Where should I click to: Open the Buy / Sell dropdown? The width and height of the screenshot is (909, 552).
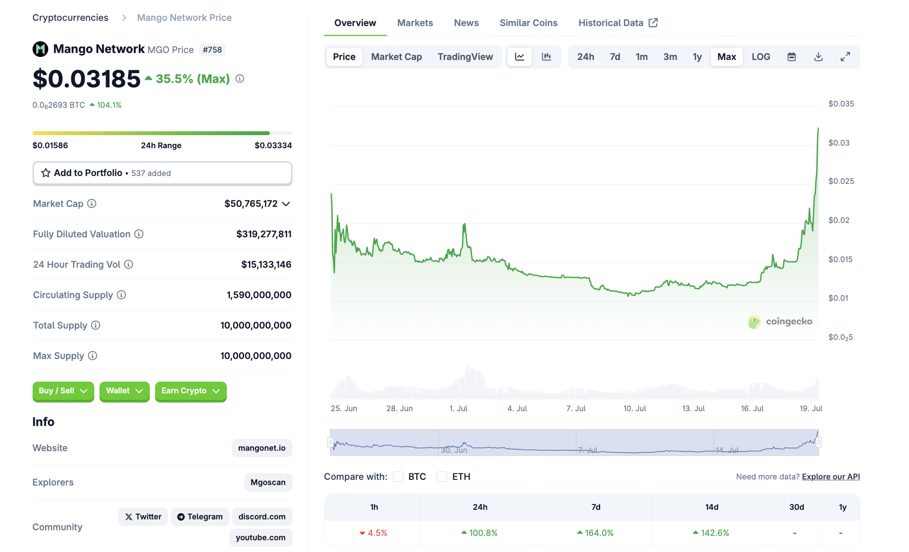[63, 391]
